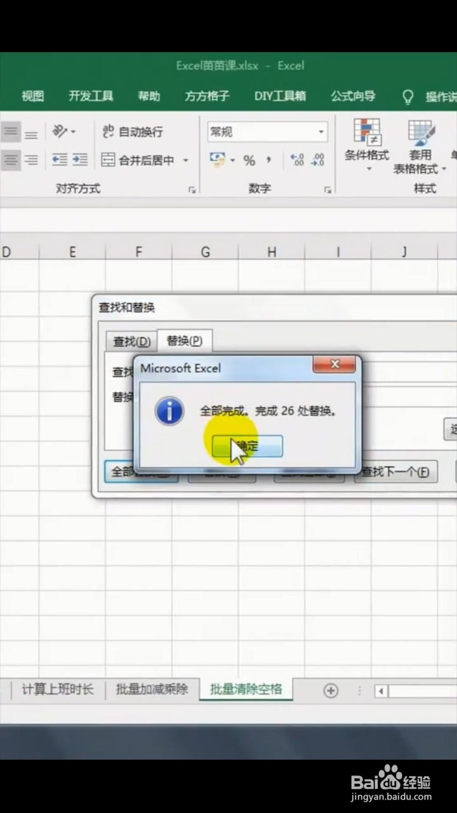Image resolution: width=457 pixels, height=813 pixels.
Task: Switch to sheet 计算上班时长
Action: (58, 689)
